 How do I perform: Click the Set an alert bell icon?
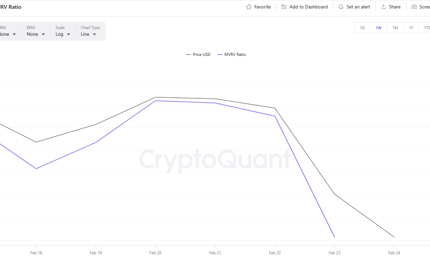point(341,7)
